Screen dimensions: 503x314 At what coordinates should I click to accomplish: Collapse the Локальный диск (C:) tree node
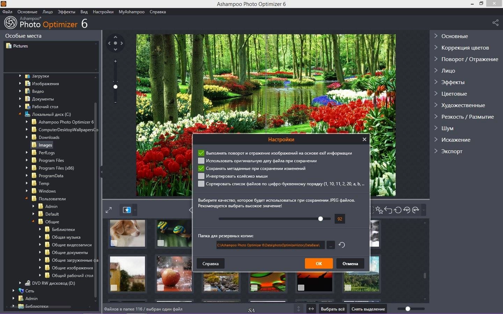pyautogui.click(x=20, y=114)
